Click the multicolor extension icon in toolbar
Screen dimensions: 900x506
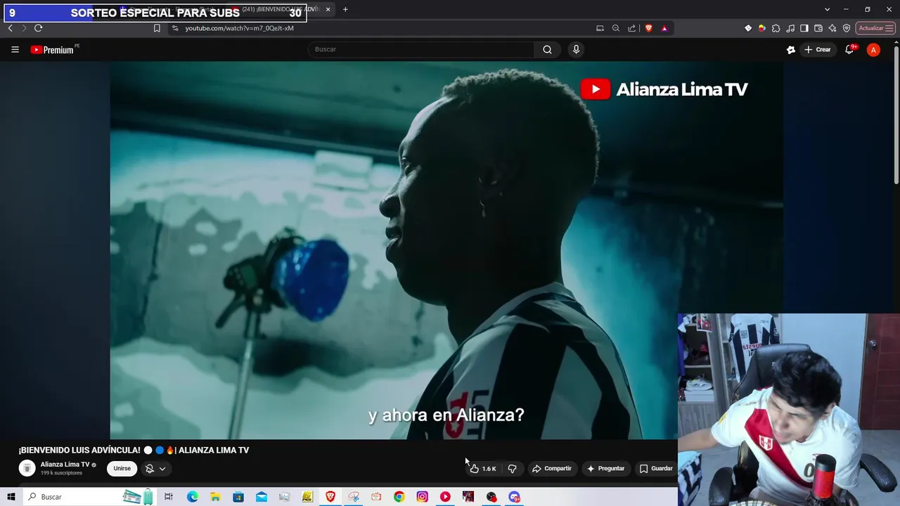[x=761, y=28]
